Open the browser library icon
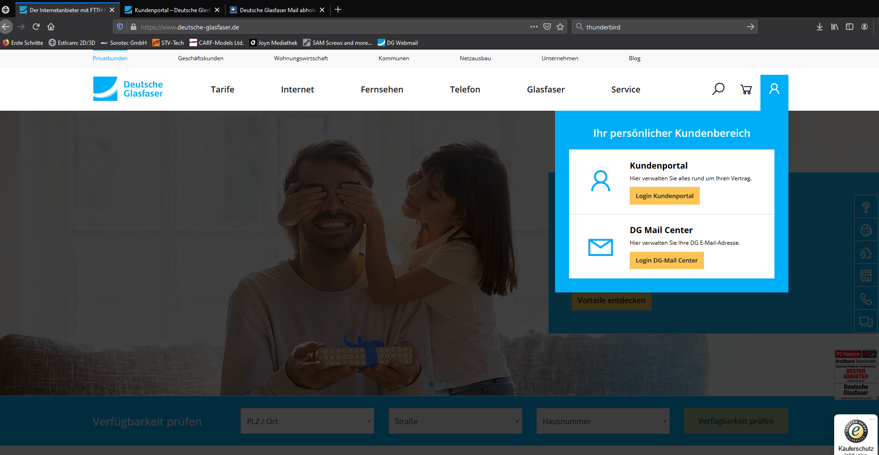The width and height of the screenshot is (879, 455). [x=835, y=27]
